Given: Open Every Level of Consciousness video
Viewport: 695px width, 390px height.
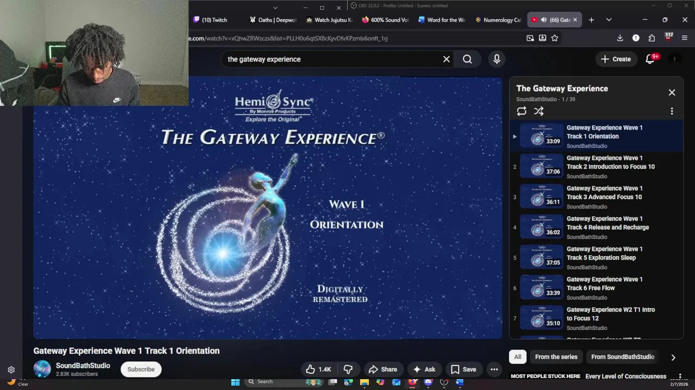Looking at the screenshot, I should click(x=625, y=376).
